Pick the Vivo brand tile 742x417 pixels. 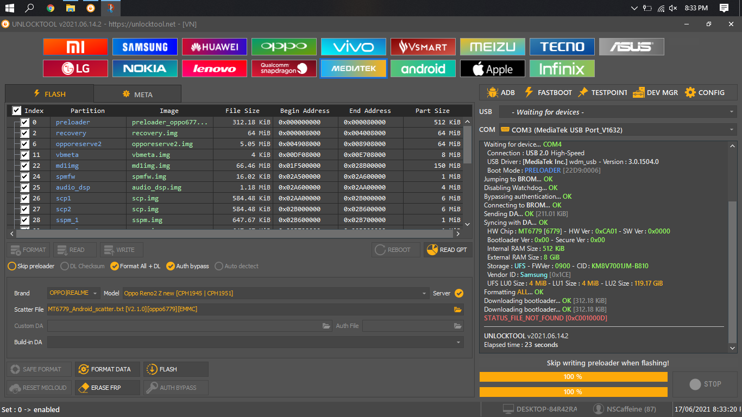coord(354,47)
